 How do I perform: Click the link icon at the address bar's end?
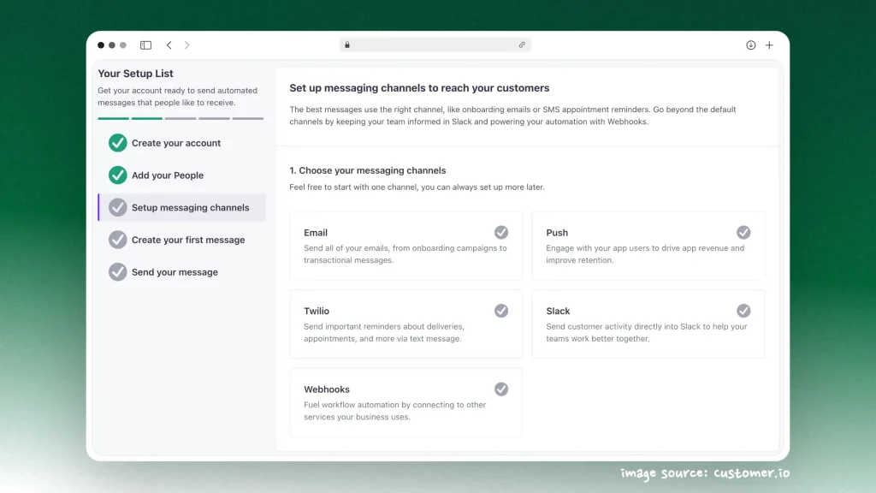pos(522,45)
